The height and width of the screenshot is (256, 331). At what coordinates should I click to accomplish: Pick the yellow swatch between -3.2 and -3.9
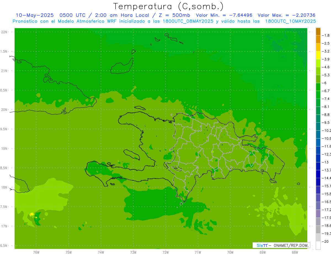(318, 55)
